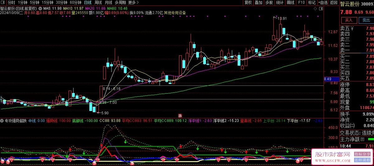
Task: Click the 主力净额 list icon
Action: 362,140
